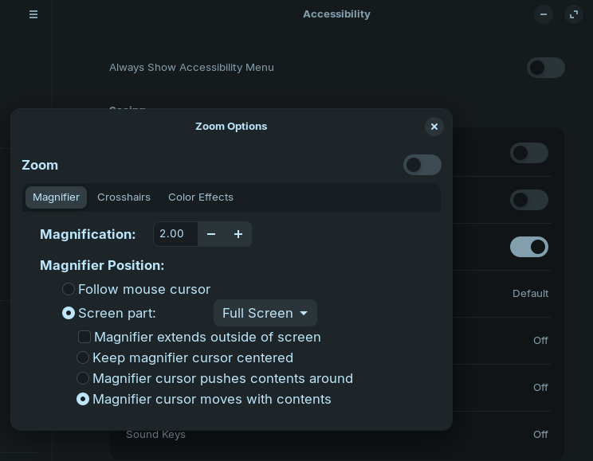Maximize the Accessibility settings window
The width and height of the screenshot is (593, 461).
point(574,14)
